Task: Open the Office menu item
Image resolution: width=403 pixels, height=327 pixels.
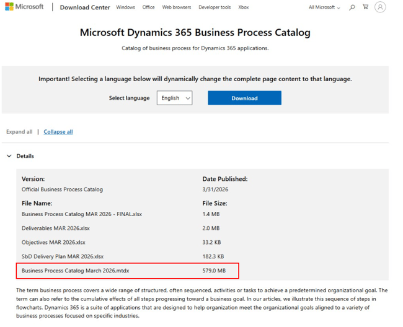Action: pyautogui.click(x=148, y=7)
